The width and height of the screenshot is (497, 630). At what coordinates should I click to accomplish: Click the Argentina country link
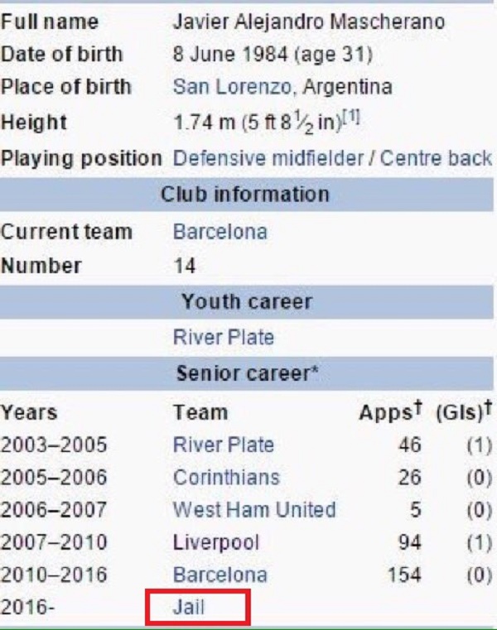click(x=347, y=87)
